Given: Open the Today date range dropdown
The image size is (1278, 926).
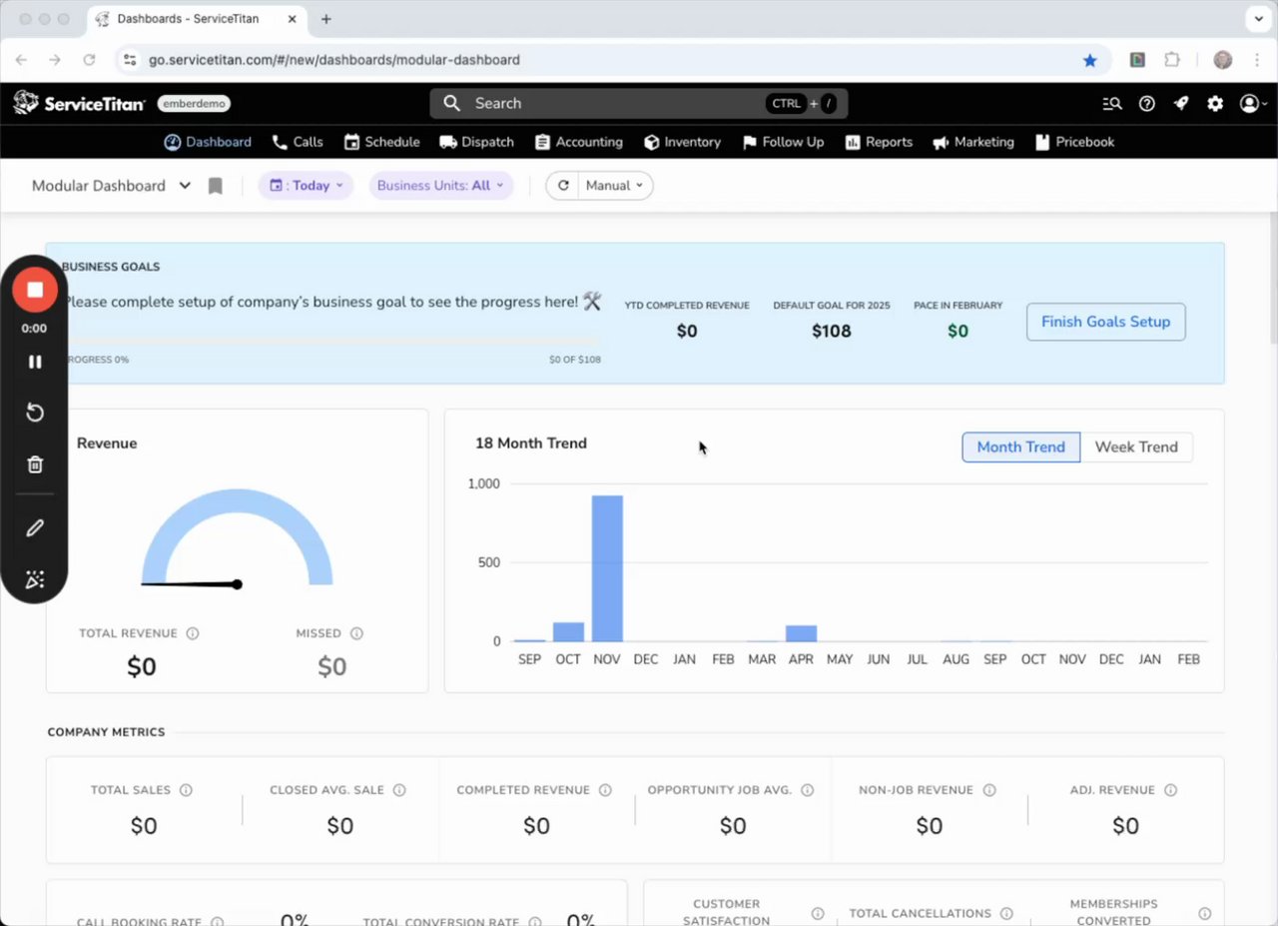Looking at the screenshot, I should (x=306, y=186).
